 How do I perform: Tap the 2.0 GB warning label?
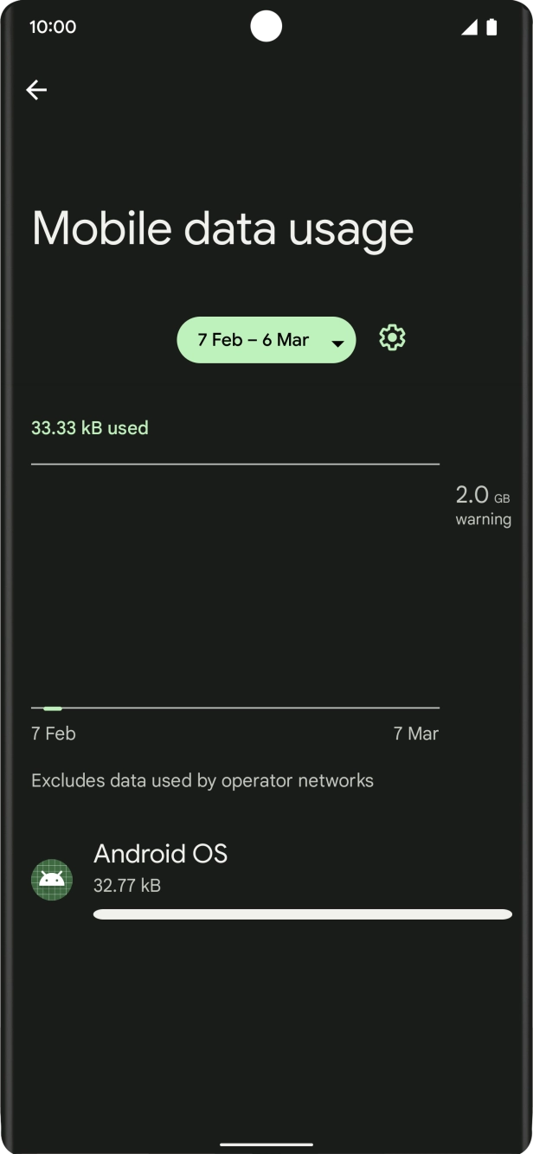483,505
